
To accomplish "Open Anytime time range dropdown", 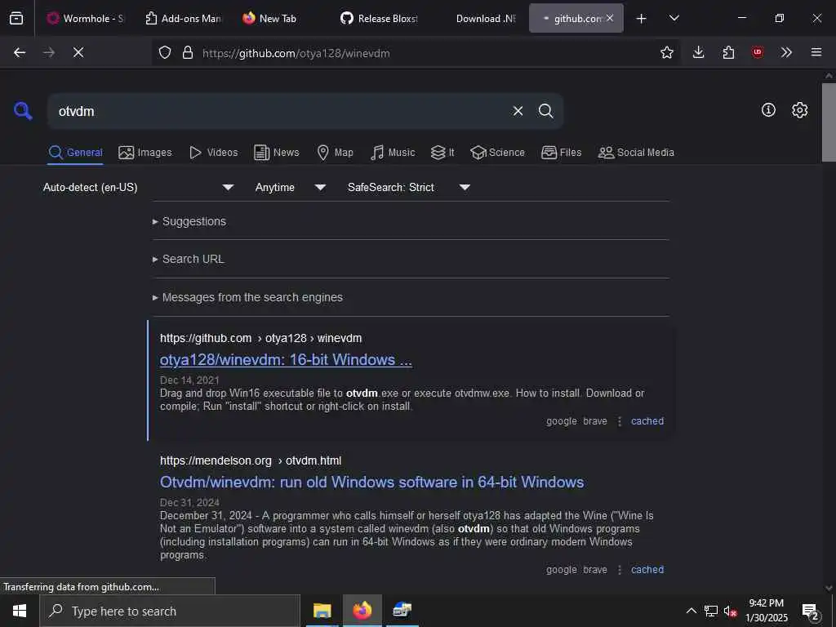I will [290, 187].
